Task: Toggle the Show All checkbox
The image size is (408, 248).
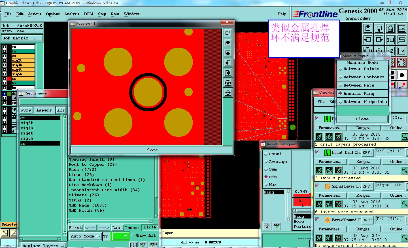Action: point(133,236)
